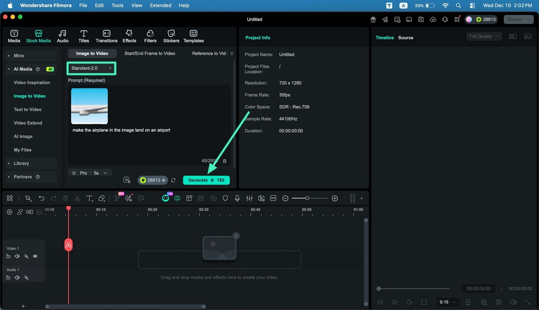Select the Transitions panel icon

tap(106, 36)
